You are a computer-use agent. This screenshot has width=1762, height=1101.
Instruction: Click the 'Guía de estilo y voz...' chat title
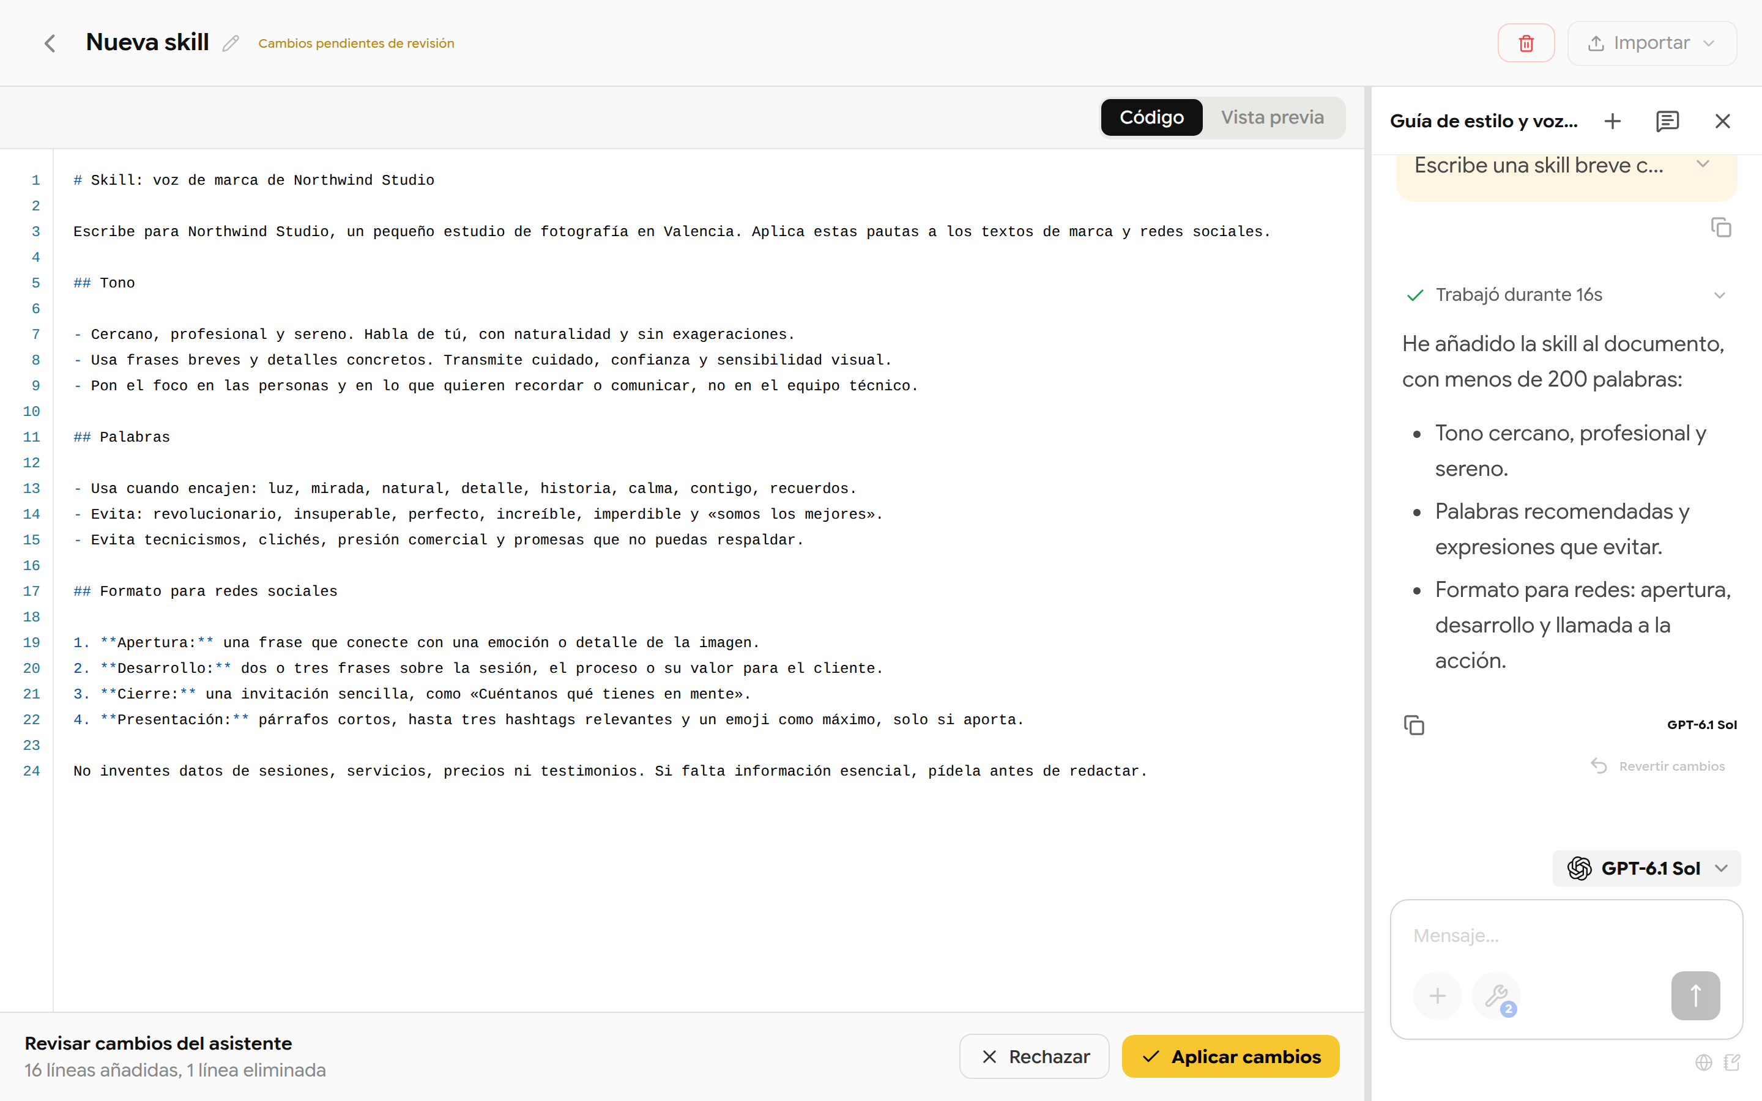click(x=1483, y=121)
